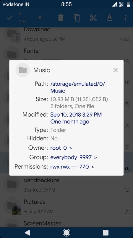Close the Music properties dialog

coord(116,70)
